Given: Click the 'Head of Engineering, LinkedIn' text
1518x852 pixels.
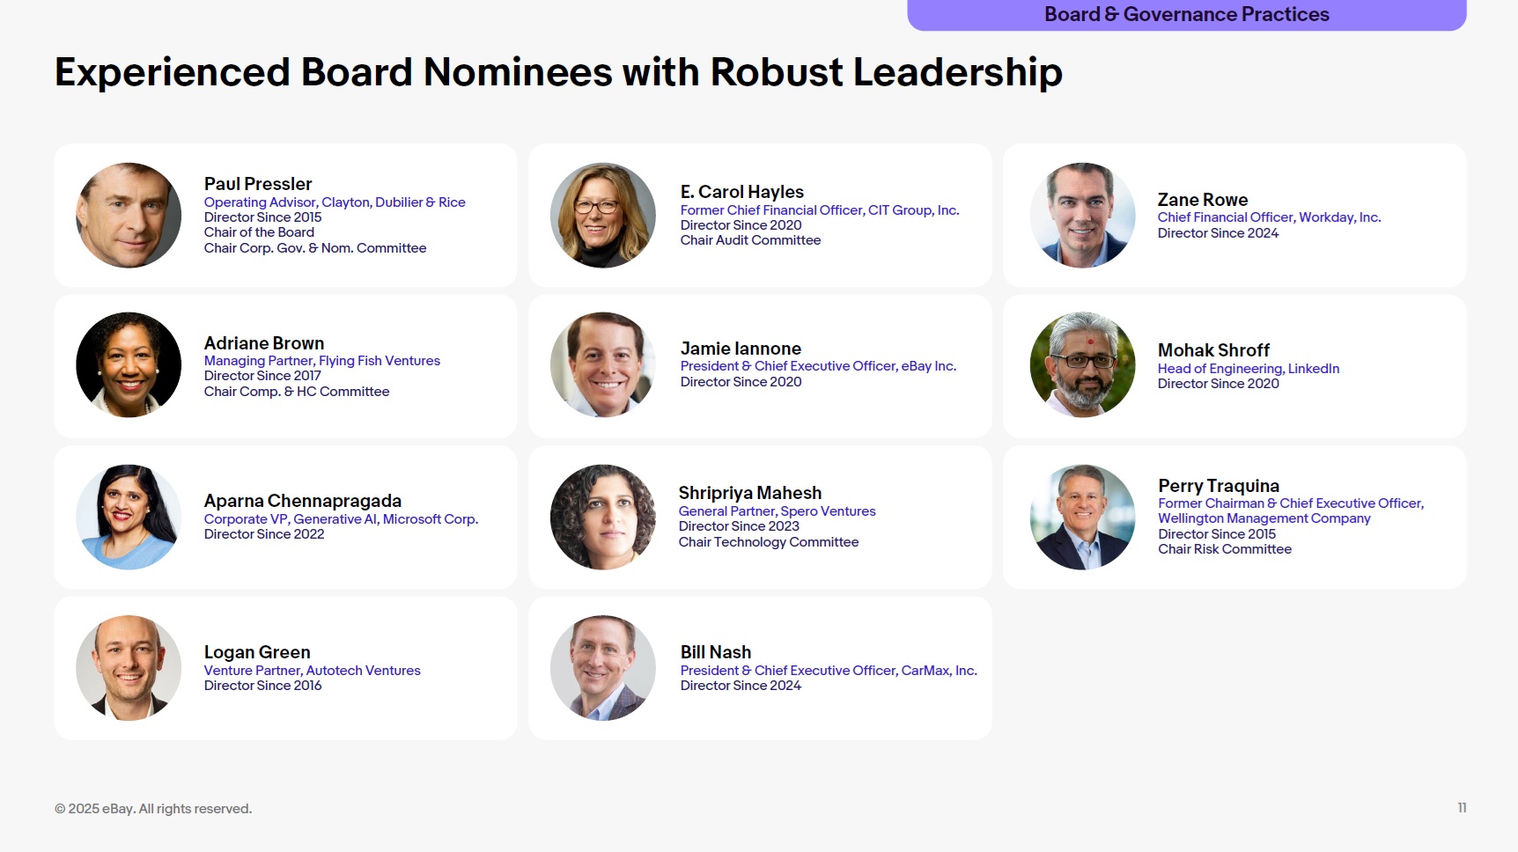Looking at the screenshot, I should click(1248, 369).
